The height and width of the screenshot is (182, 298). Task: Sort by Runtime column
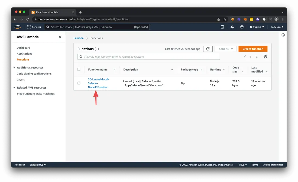pyautogui.click(x=224, y=70)
